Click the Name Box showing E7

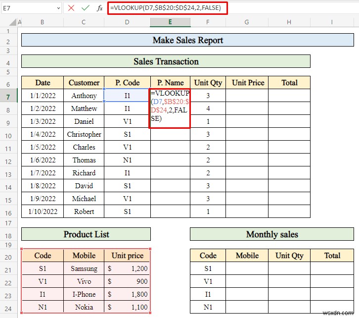point(29,8)
